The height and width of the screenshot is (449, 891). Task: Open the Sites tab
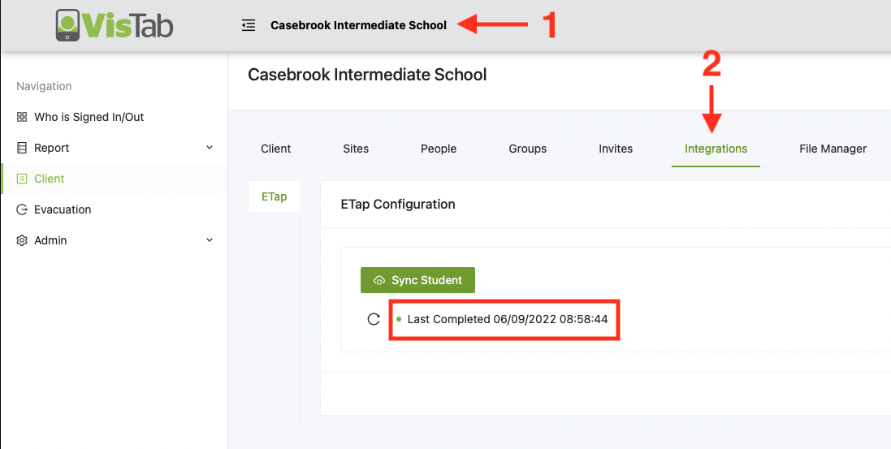tap(356, 149)
